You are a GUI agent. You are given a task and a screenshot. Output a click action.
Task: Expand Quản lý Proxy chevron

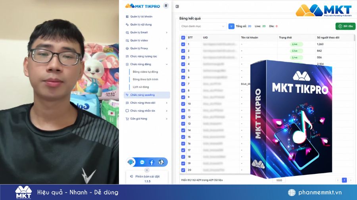point(167,48)
